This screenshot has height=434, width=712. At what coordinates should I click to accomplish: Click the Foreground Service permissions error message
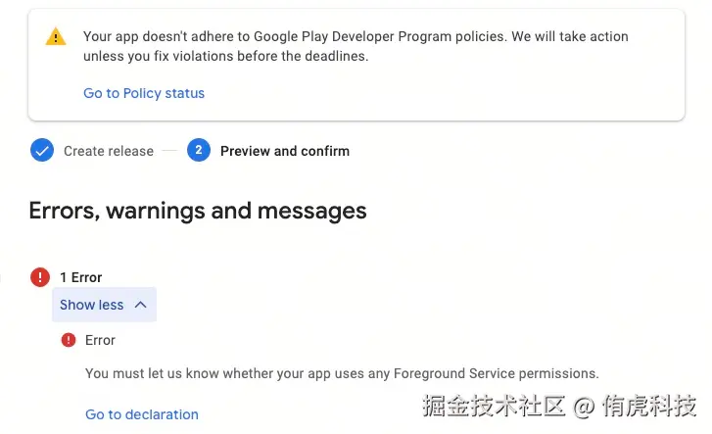coord(342,373)
